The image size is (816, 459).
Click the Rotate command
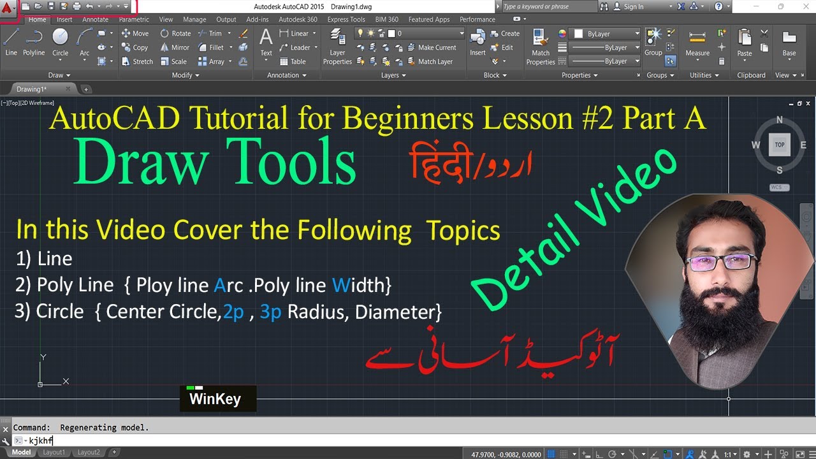pyautogui.click(x=175, y=33)
